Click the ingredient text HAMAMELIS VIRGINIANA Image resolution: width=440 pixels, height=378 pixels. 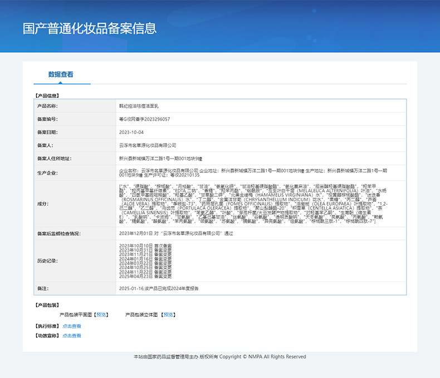[x=283, y=195]
